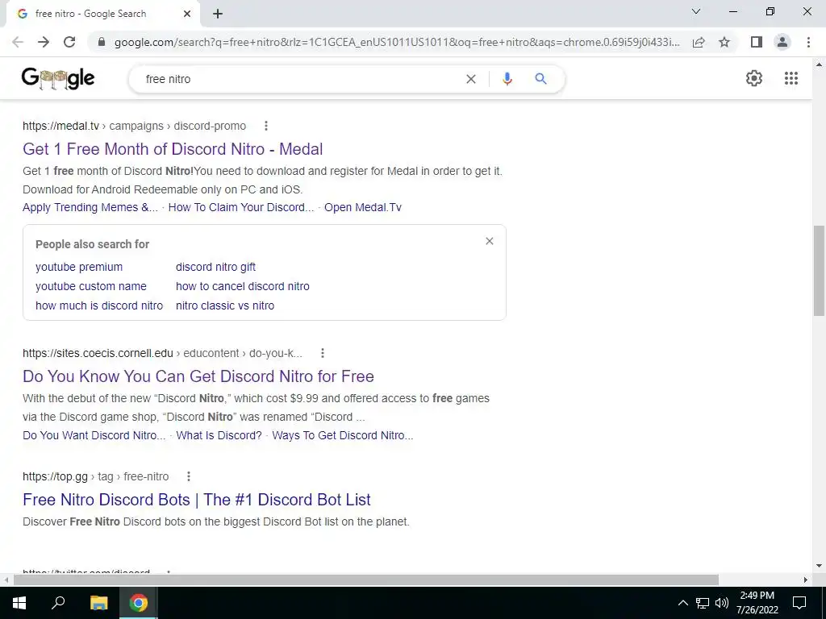The image size is (826, 619).
Task: Search for discord nitro gift
Action: click(215, 267)
